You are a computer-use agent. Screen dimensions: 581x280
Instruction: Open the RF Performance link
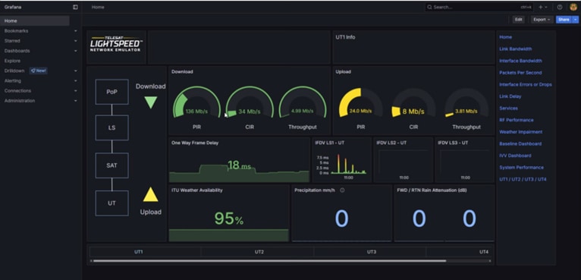pyautogui.click(x=517, y=120)
